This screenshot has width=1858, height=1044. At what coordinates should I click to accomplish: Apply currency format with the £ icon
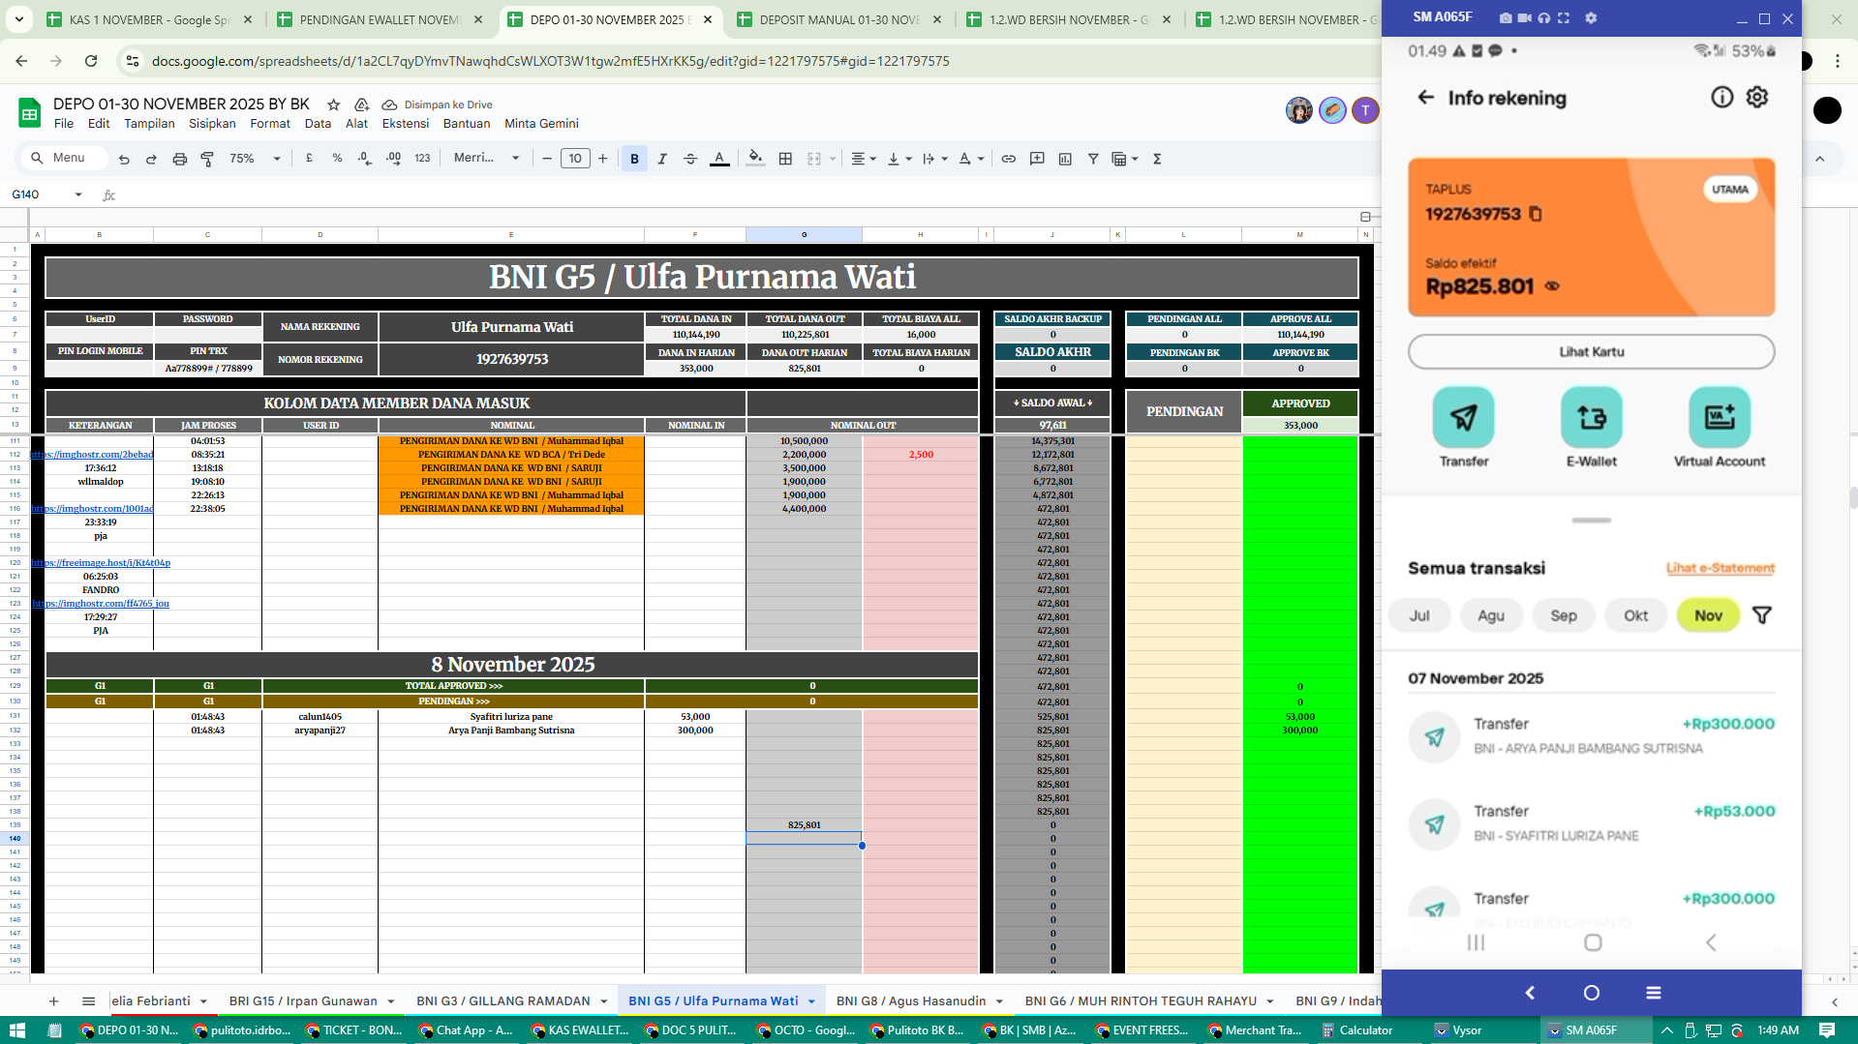tap(309, 159)
